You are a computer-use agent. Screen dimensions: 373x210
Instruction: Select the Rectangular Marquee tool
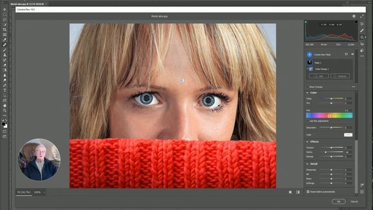[5, 14]
